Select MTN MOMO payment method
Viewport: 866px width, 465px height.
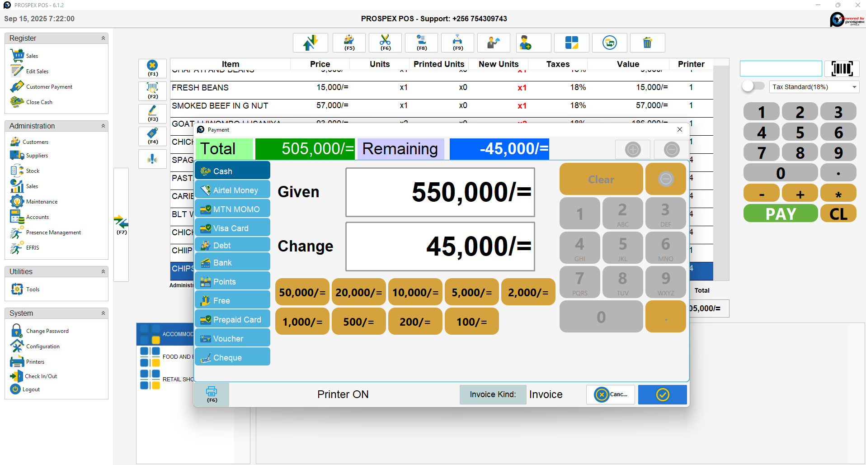[232, 209]
